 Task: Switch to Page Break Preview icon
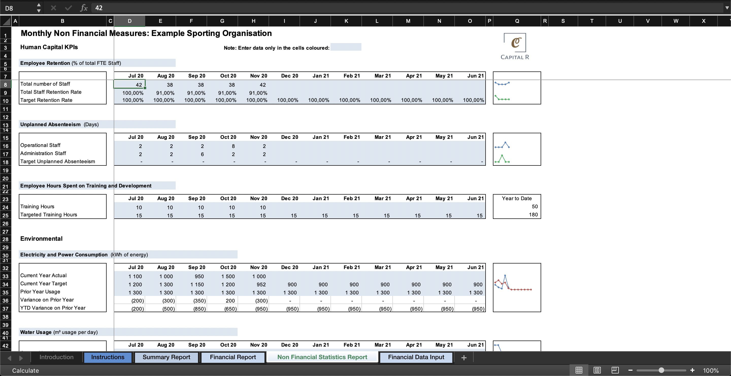(615, 370)
